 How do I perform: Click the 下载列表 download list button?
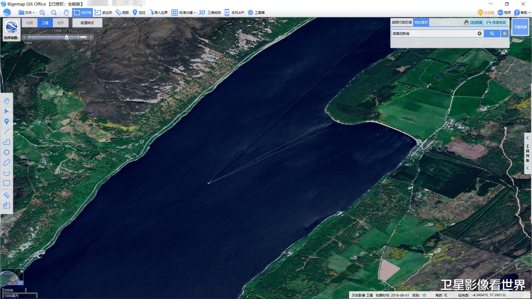(x=520, y=27)
